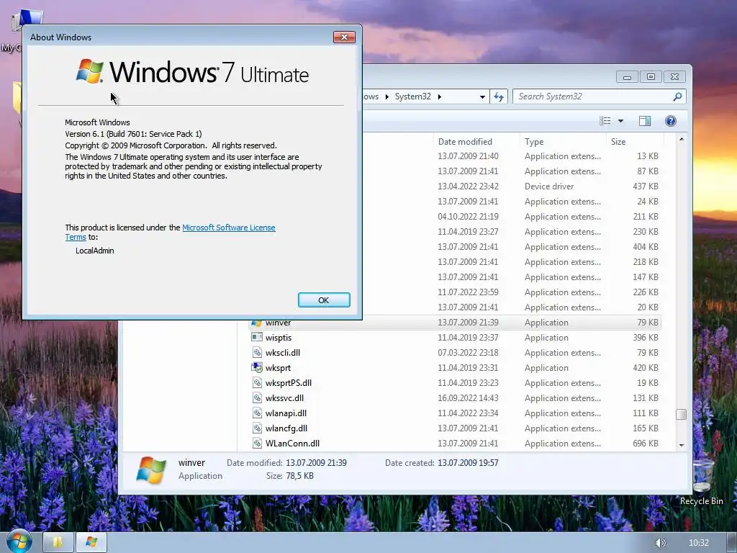Click Date created value 13.07.2009 19:57
737x553 pixels.
(x=468, y=463)
